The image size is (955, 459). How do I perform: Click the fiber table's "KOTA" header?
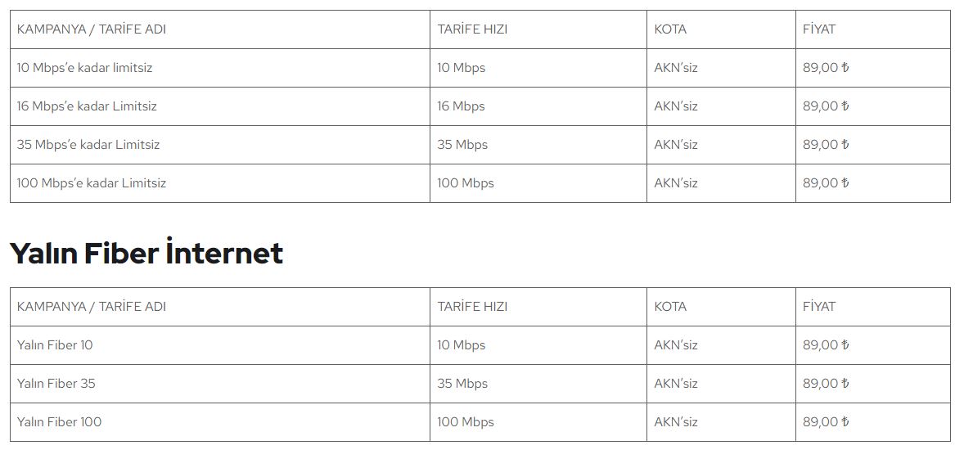670,306
